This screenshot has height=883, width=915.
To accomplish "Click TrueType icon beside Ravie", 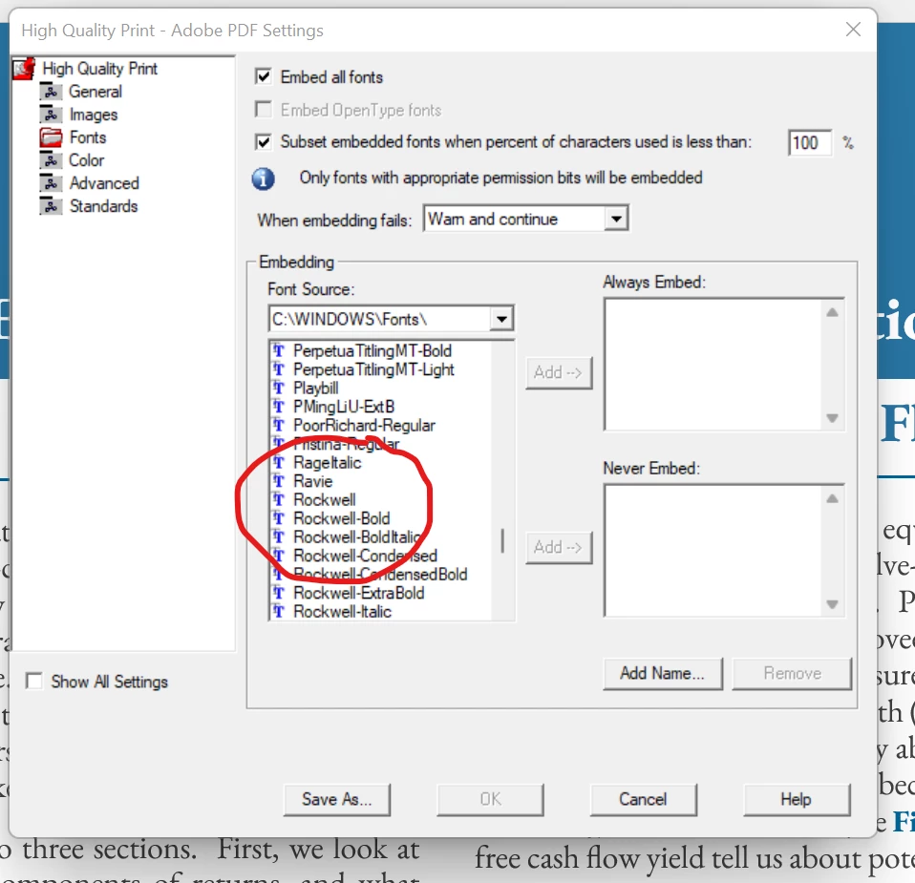I will coord(279,481).
